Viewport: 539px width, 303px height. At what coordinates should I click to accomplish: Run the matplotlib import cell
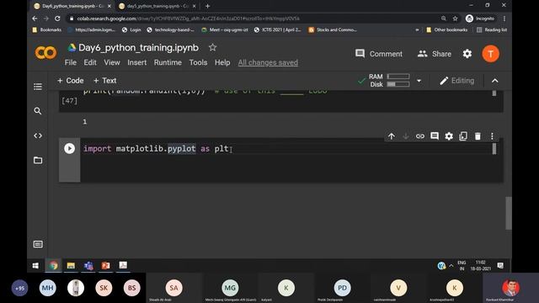pyautogui.click(x=69, y=148)
